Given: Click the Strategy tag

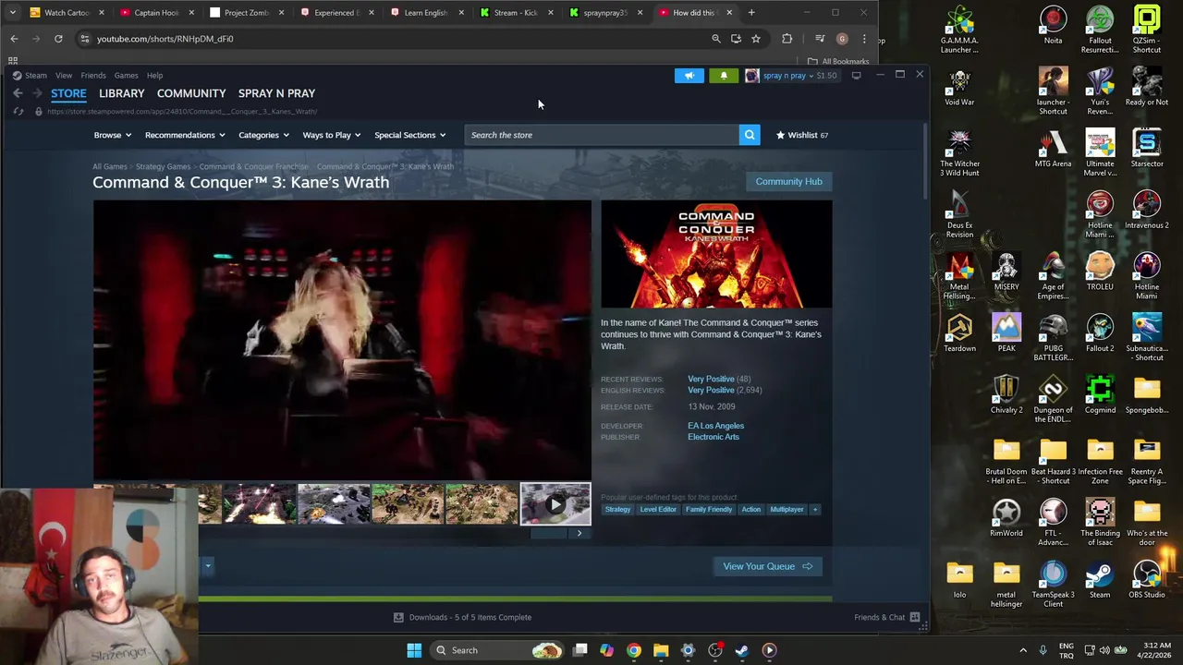Looking at the screenshot, I should [x=617, y=510].
